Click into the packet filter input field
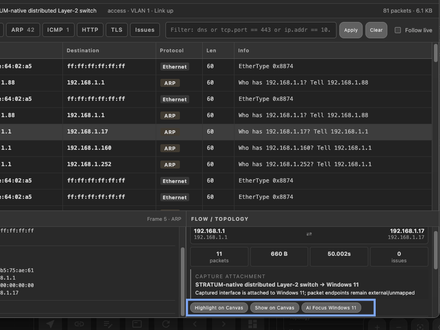This screenshot has width=440, height=330. (251, 30)
